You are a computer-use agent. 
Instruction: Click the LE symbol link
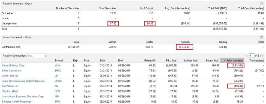point(56,76)
